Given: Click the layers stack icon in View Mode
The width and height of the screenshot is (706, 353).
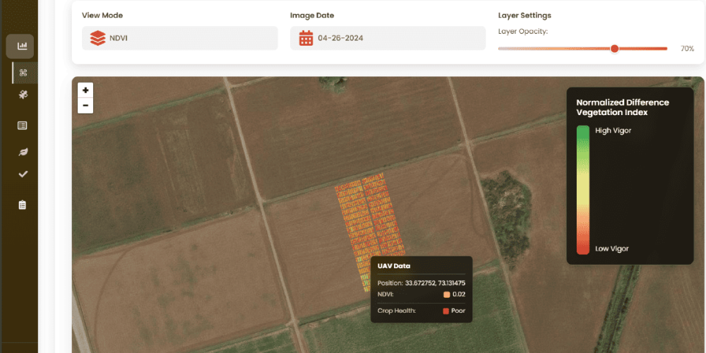Looking at the screenshot, I should coord(97,38).
